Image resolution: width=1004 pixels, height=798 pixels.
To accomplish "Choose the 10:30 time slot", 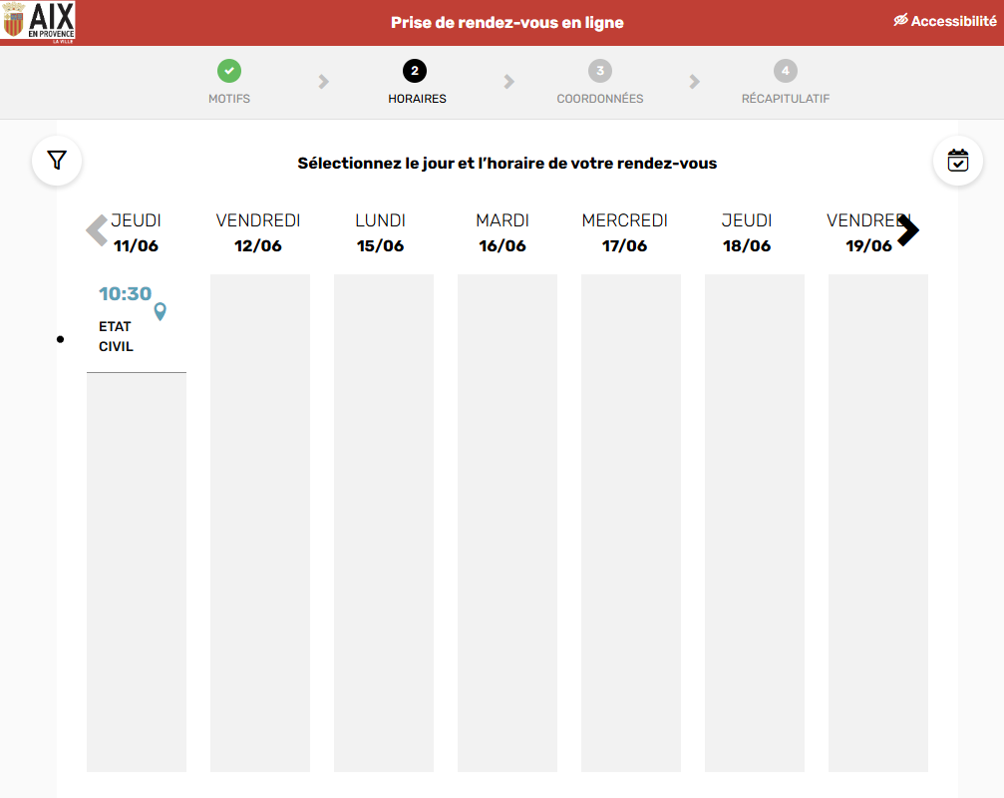I will point(125,293).
